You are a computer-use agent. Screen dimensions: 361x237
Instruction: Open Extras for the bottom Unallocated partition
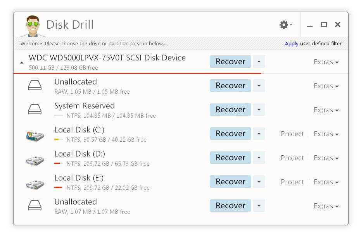tap(326, 206)
